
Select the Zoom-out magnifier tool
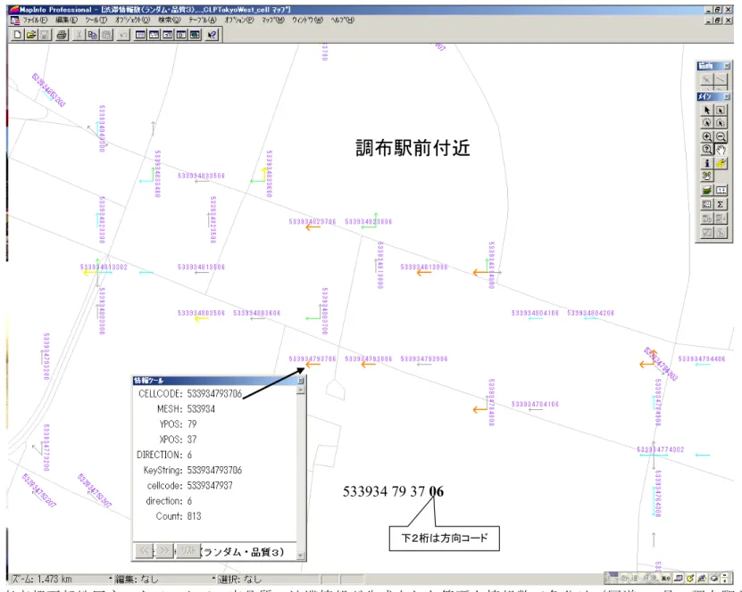(x=721, y=136)
